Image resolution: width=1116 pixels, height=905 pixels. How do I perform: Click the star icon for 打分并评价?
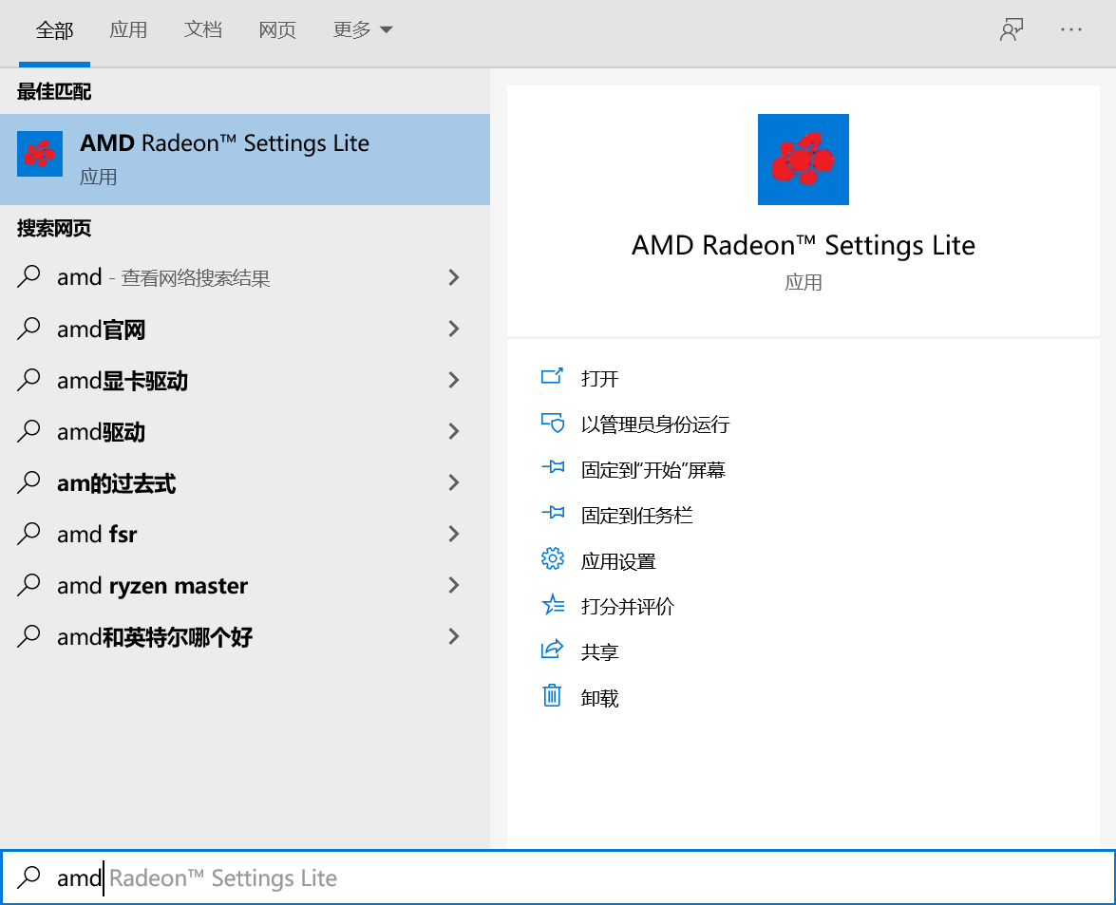pos(553,605)
